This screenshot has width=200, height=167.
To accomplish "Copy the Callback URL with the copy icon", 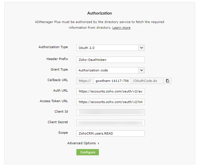I will [168, 81].
